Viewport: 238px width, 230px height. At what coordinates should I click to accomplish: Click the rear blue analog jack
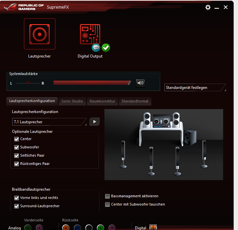coord(77,228)
